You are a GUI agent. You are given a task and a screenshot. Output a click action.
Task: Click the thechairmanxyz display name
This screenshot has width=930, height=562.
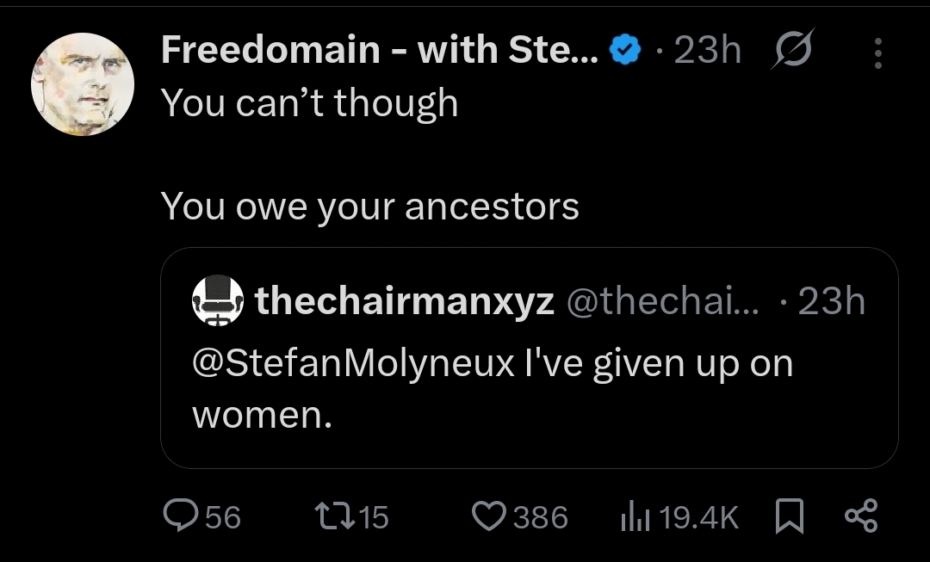click(x=405, y=301)
